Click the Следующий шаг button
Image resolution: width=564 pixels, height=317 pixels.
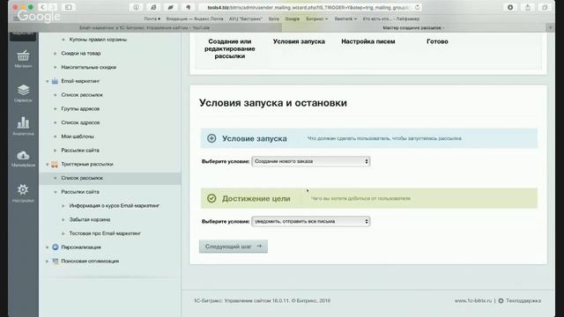pyautogui.click(x=233, y=247)
